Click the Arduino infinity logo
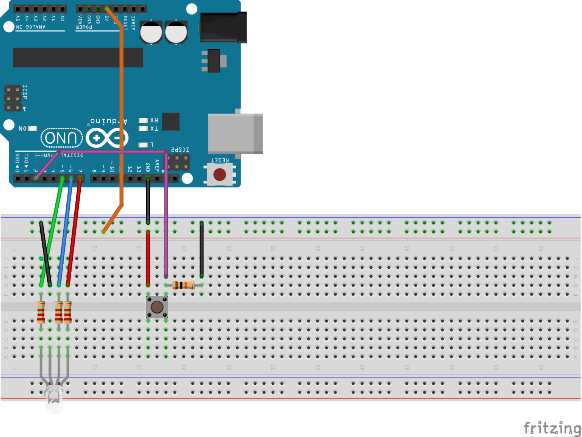This screenshot has width=582, height=437. [107, 138]
